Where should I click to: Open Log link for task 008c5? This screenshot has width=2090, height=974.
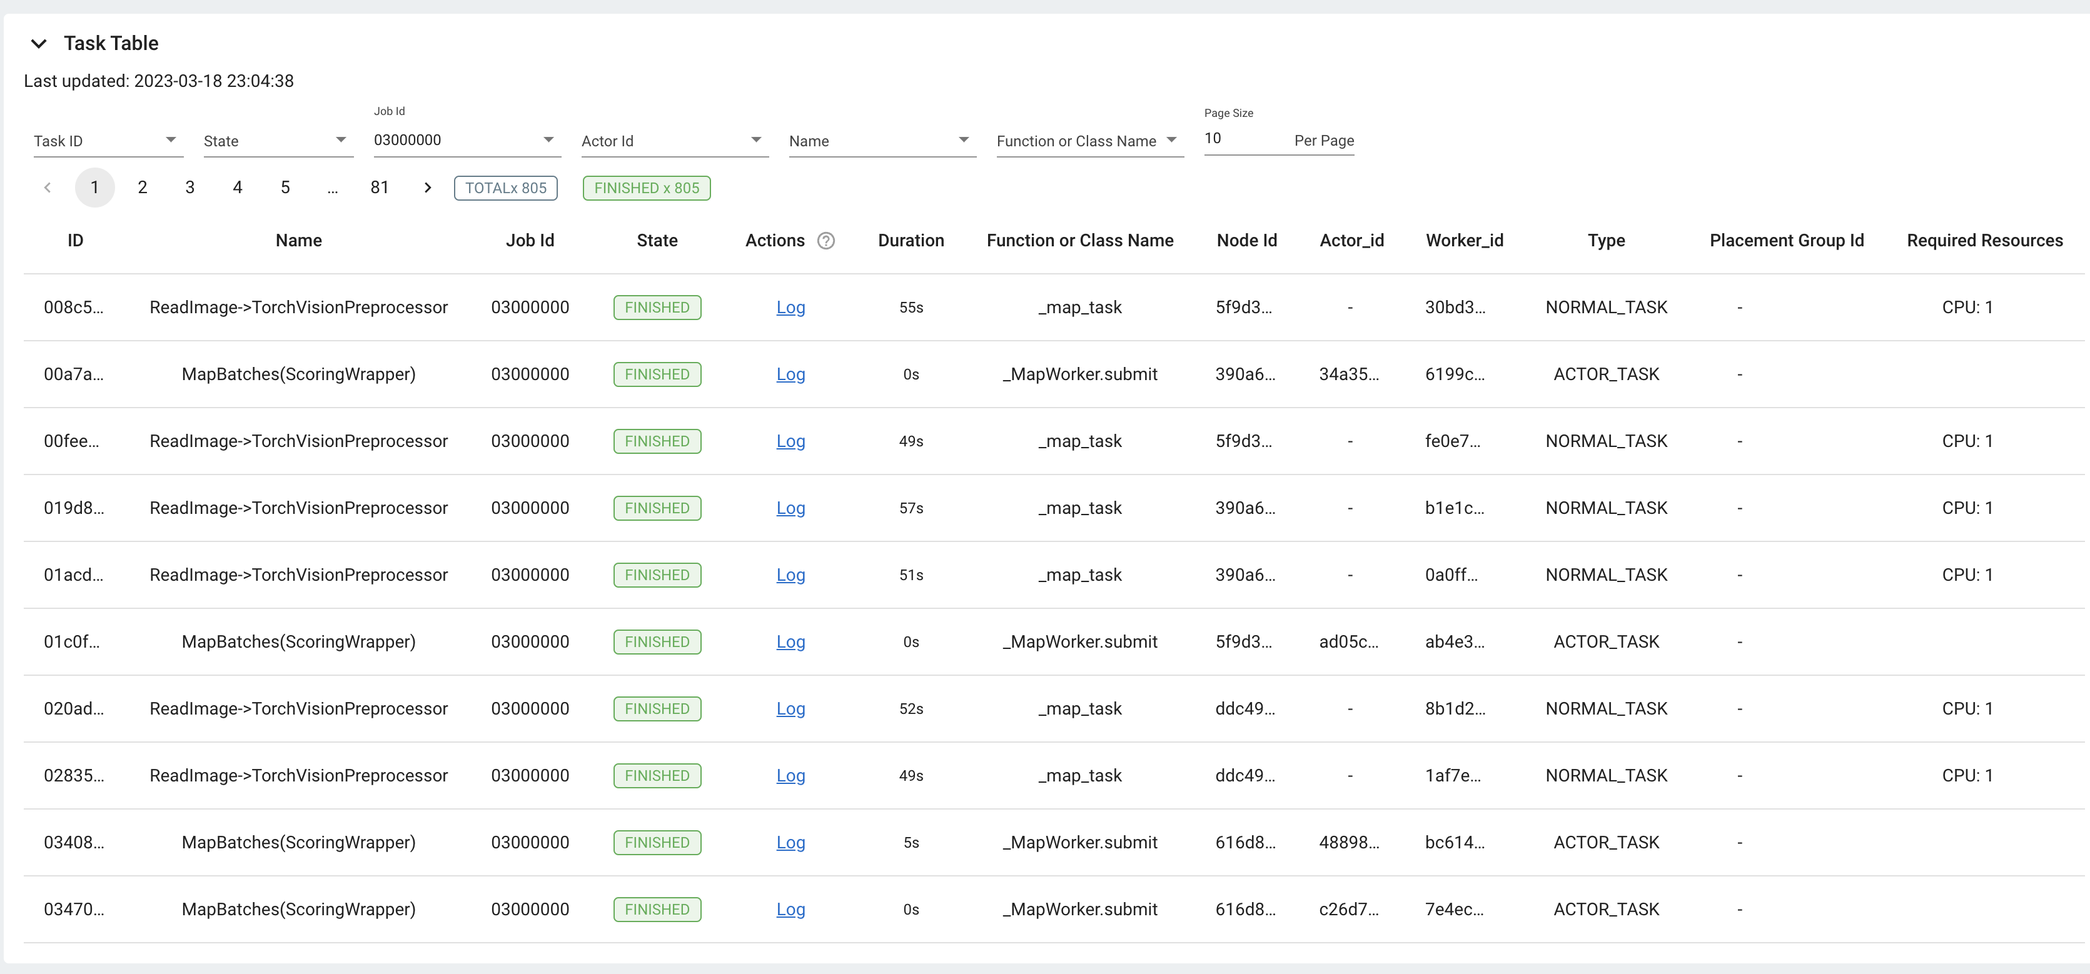790,308
